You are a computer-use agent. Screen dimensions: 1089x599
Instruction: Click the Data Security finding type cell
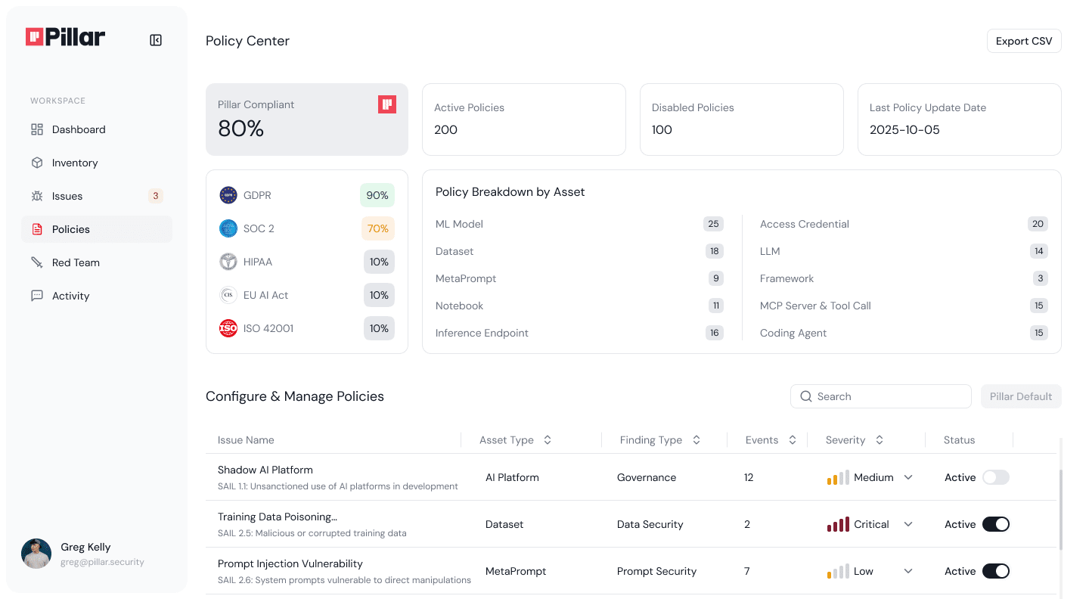(x=650, y=524)
